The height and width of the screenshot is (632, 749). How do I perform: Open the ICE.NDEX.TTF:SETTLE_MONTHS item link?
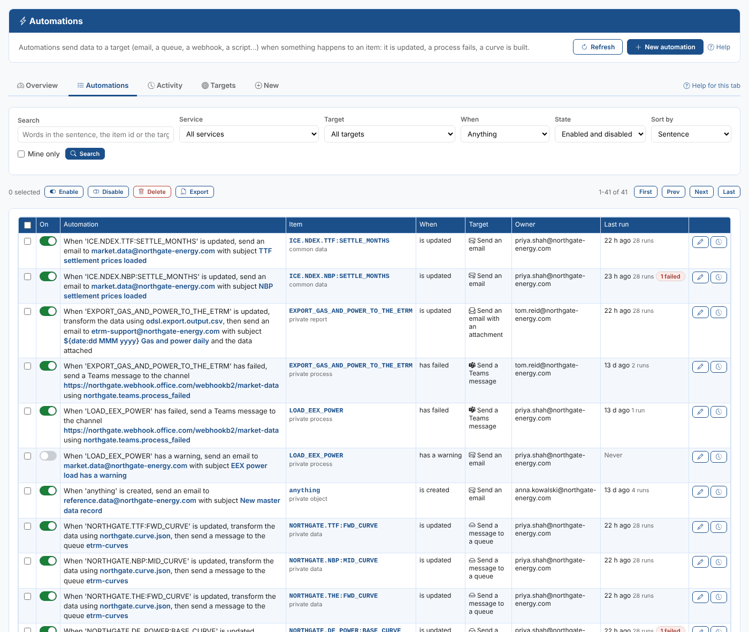pyautogui.click(x=339, y=241)
